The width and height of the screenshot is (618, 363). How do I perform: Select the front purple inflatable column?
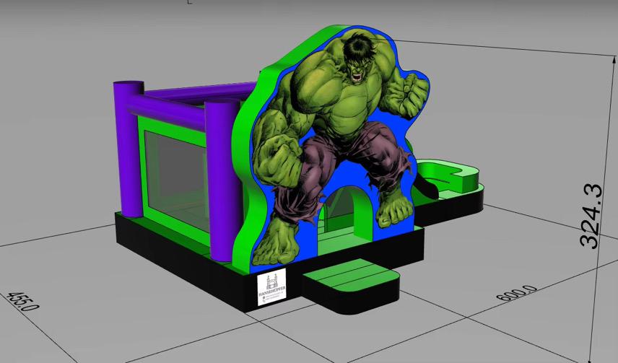220,162
